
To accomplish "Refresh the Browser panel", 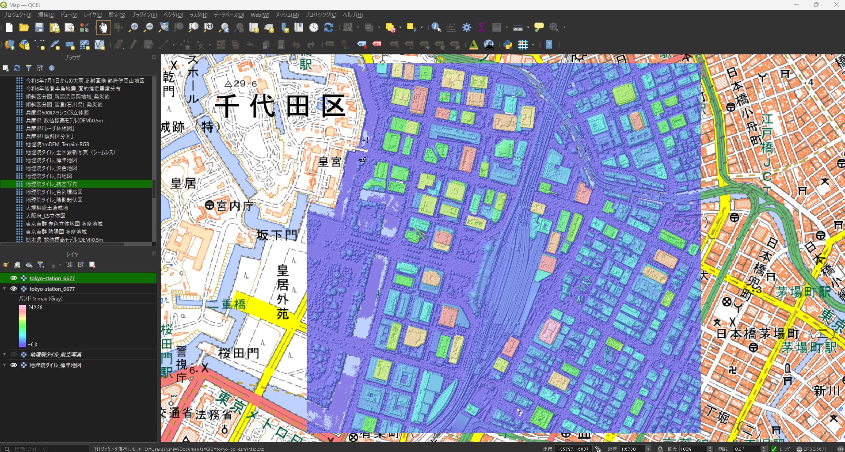I will coord(17,68).
